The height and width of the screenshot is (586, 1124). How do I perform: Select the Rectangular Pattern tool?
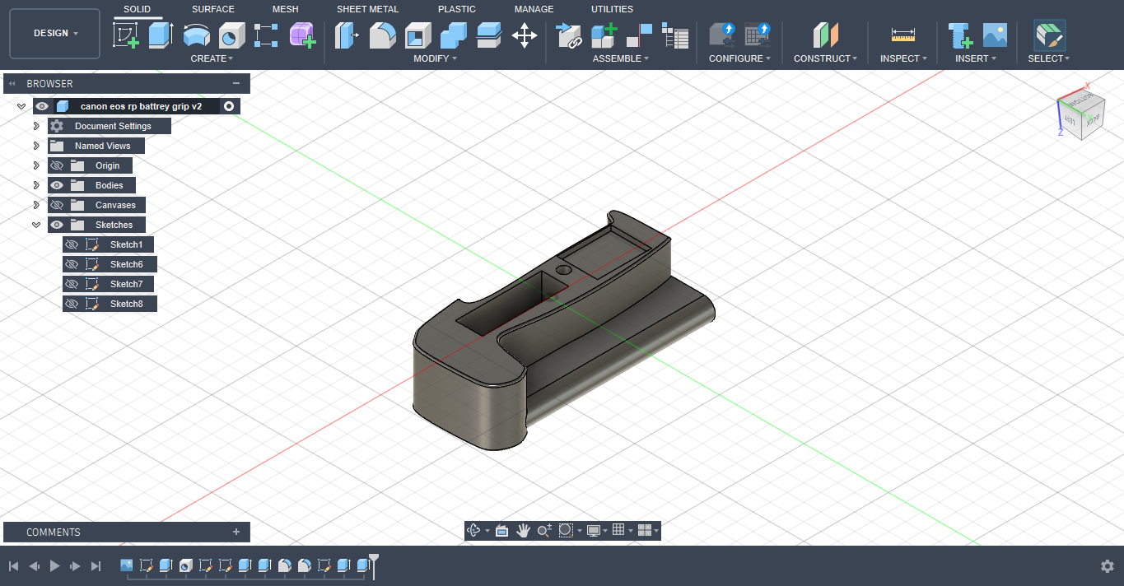coord(267,35)
